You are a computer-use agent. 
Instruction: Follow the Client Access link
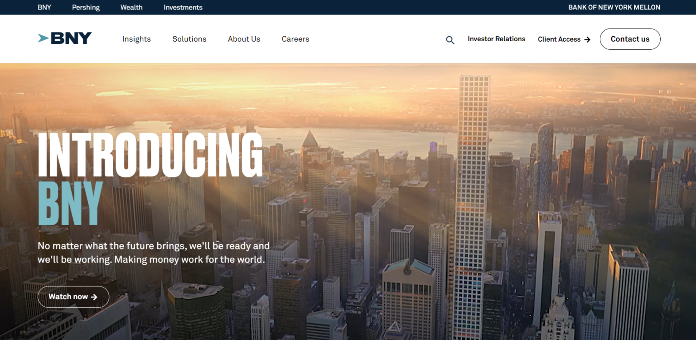pyautogui.click(x=559, y=39)
